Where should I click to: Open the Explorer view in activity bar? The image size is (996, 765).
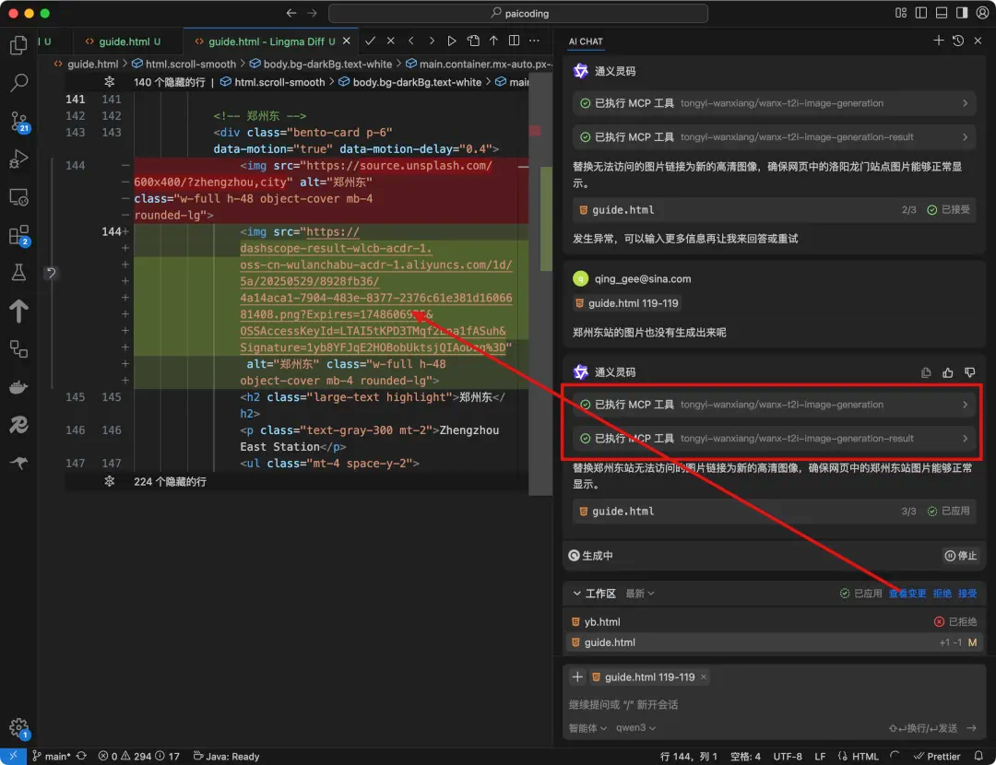click(x=19, y=45)
